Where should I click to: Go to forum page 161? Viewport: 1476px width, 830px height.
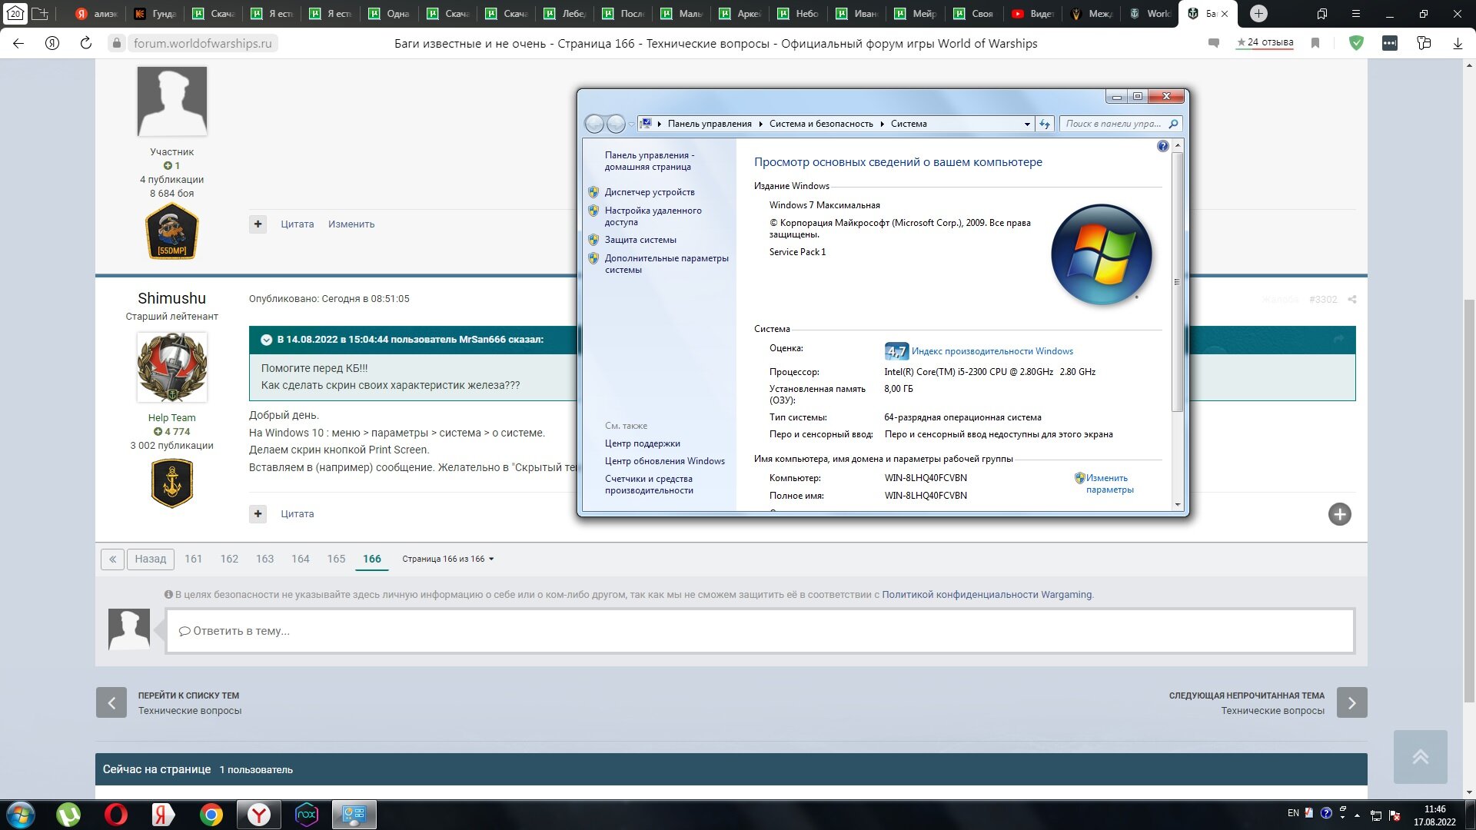click(194, 559)
